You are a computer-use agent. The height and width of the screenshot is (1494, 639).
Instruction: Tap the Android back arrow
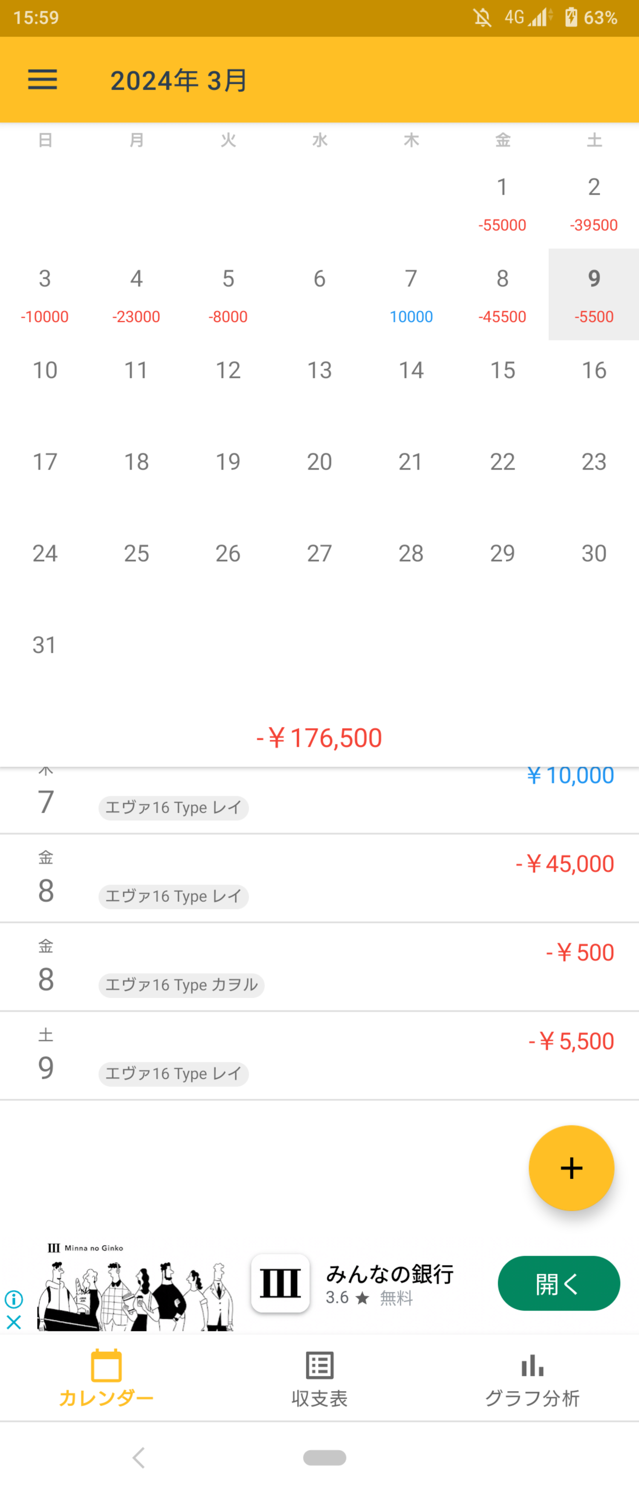click(138, 1458)
